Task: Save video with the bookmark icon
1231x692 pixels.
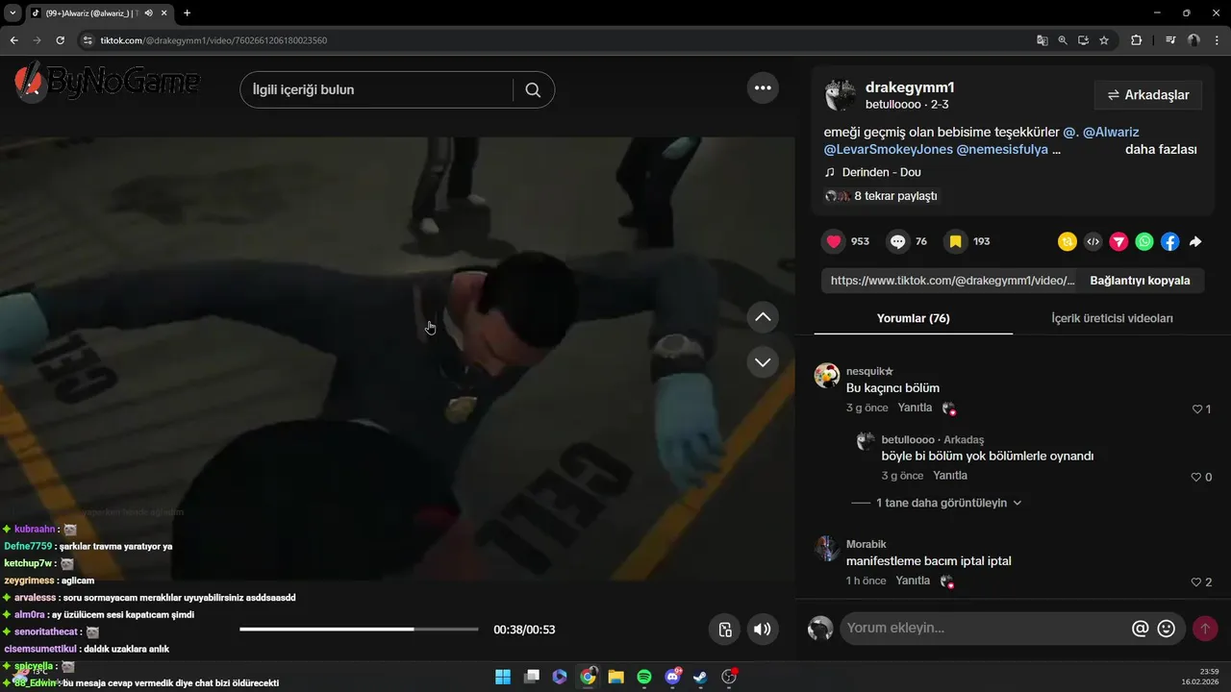Action: coord(956,241)
